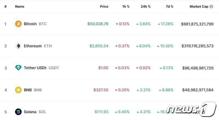Sort by 7d % column header
The image size is (219, 120).
[170, 7]
